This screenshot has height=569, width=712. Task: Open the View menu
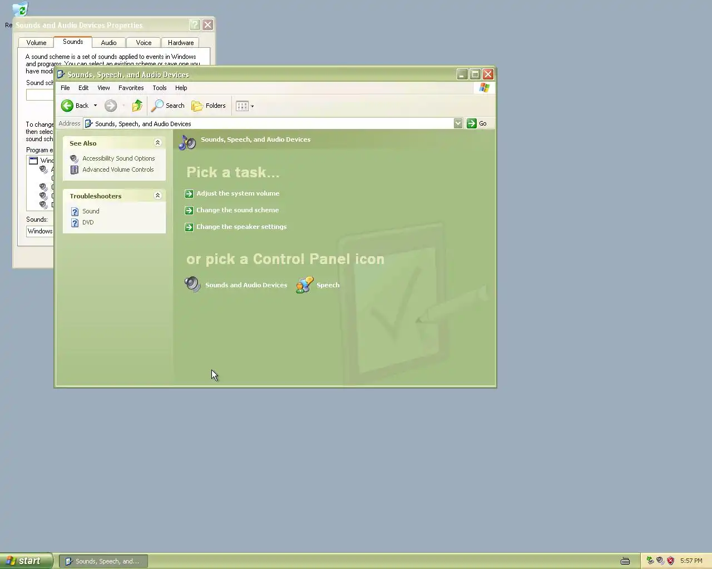point(103,88)
